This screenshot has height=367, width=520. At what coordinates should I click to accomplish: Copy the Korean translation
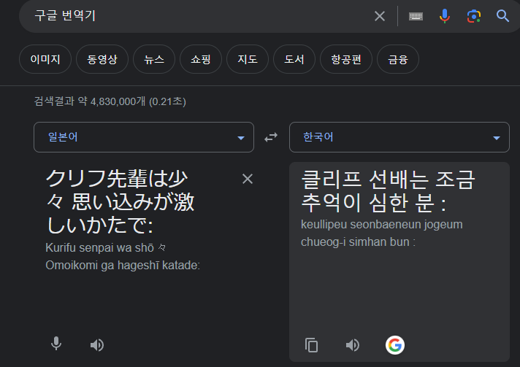pos(311,345)
